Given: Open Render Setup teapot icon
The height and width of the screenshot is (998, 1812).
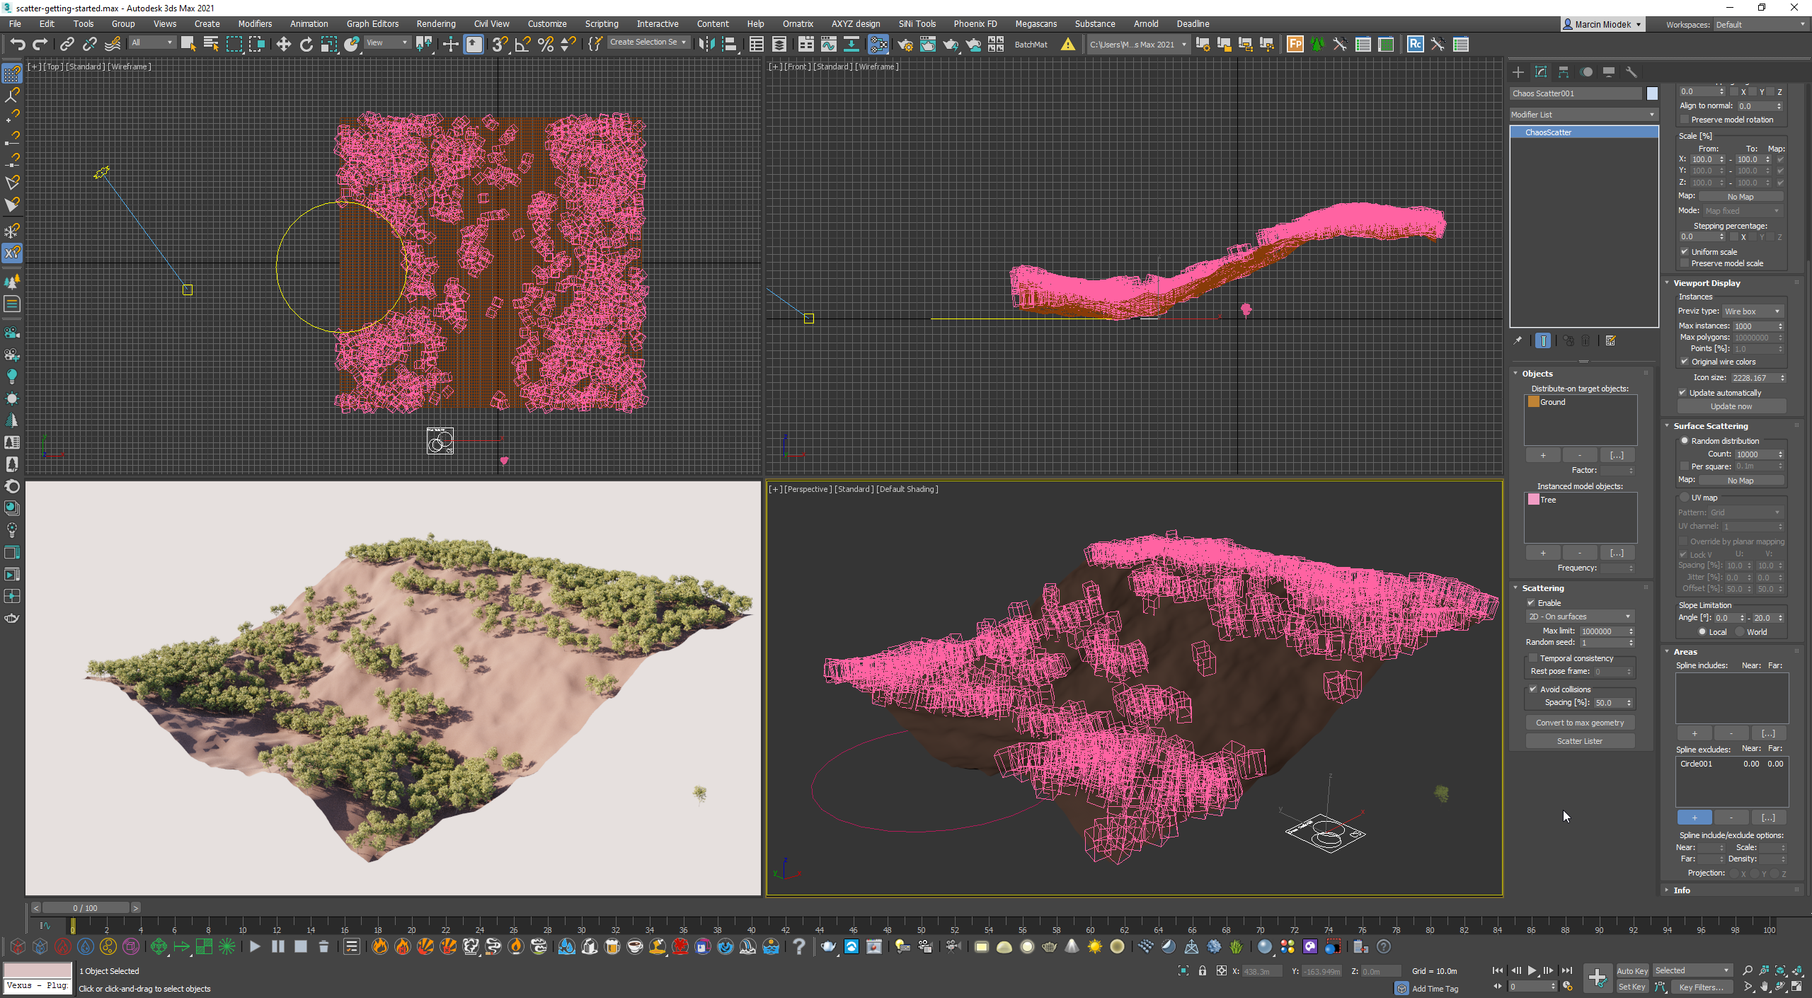Looking at the screenshot, I should [905, 45].
